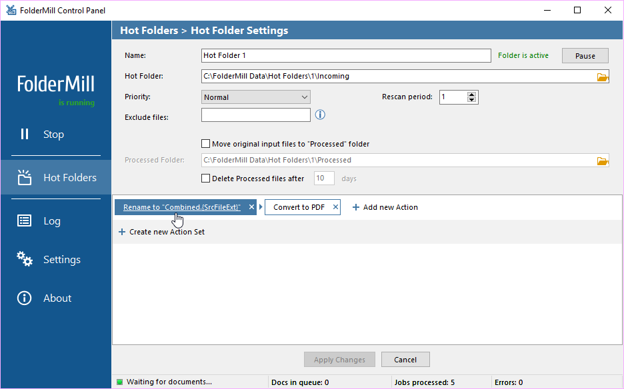Viewport: 624px width, 389px height.
Task: Enable Move original input files to Processed folder
Action: point(205,144)
